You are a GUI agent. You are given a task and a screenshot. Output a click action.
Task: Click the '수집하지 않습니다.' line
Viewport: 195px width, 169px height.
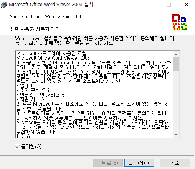tap(36, 131)
